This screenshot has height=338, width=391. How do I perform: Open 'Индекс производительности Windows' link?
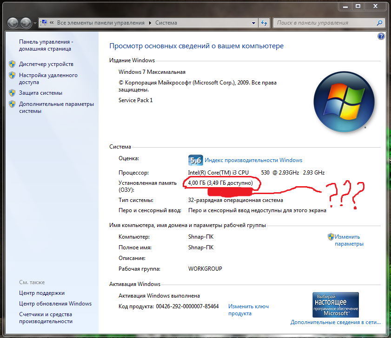(253, 160)
